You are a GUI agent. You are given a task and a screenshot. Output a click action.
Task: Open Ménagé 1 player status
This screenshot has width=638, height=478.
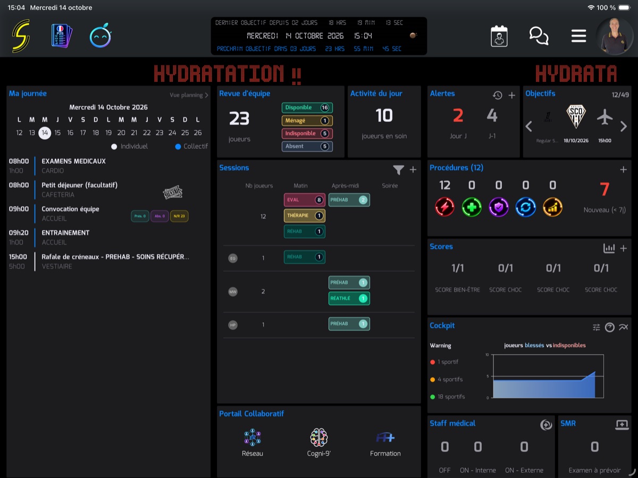[x=307, y=121]
